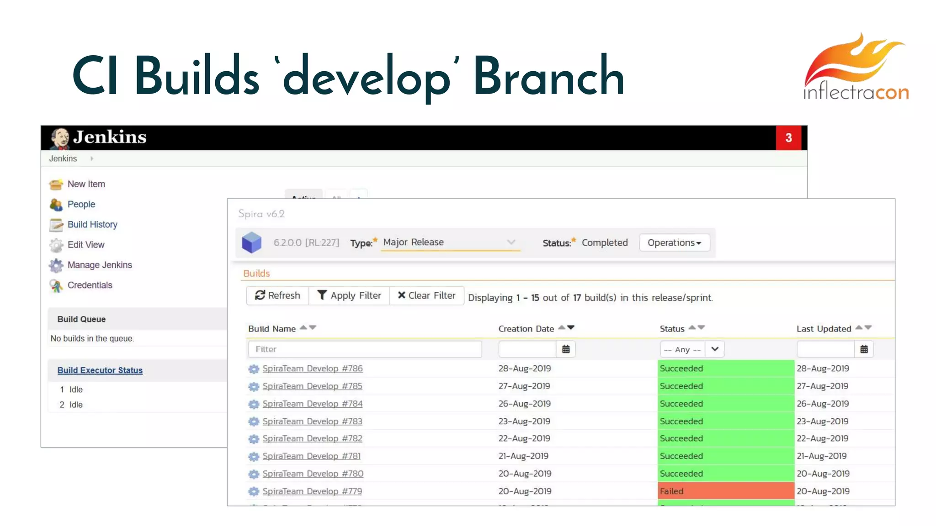Sort Build Name column descending
The height and width of the screenshot is (526, 936).
(x=313, y=327)
